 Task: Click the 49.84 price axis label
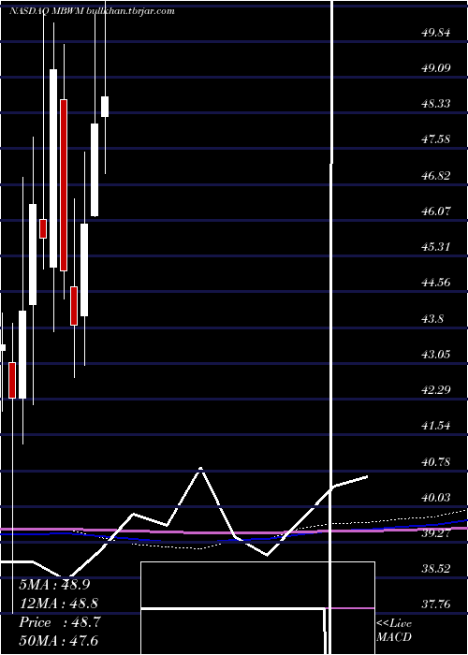pos(436,33)
